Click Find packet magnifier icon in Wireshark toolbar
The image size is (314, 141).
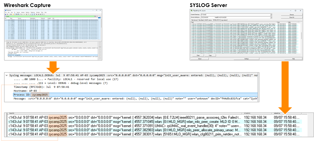21,14
